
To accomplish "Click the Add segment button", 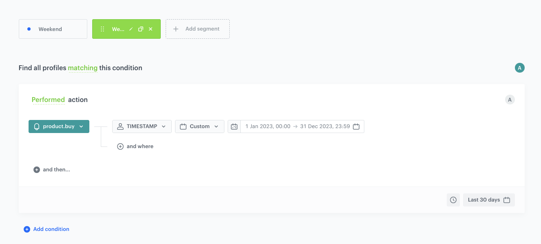I will point(197,29).
